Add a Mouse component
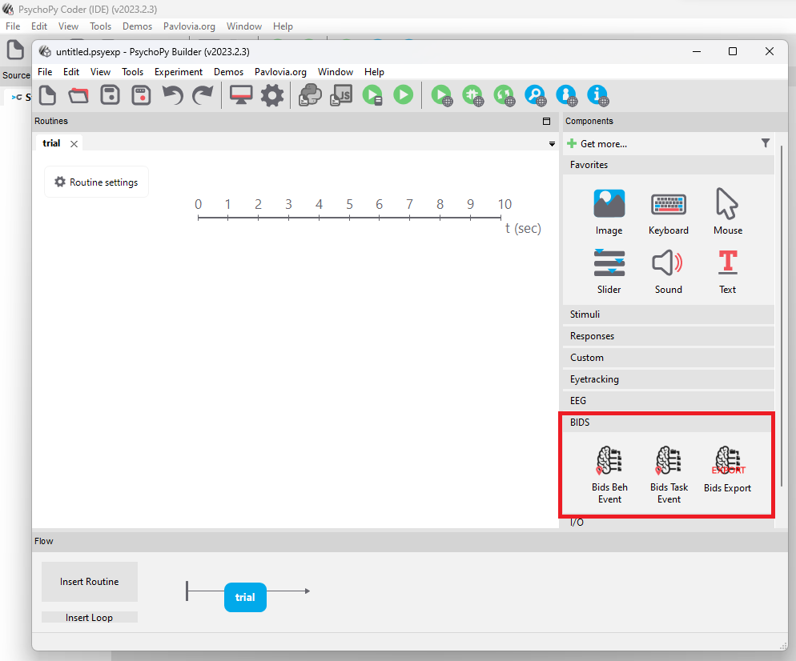The height and width of the screenshot is (661, 796). pyautogui.click(x=727, y=212)
